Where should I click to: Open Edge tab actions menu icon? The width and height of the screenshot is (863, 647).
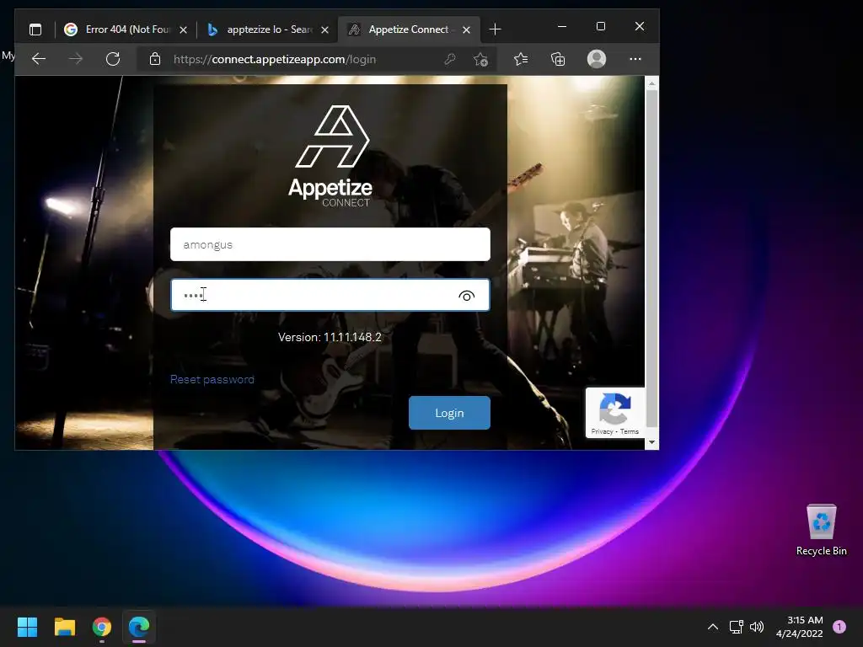[x=35, y=29]
